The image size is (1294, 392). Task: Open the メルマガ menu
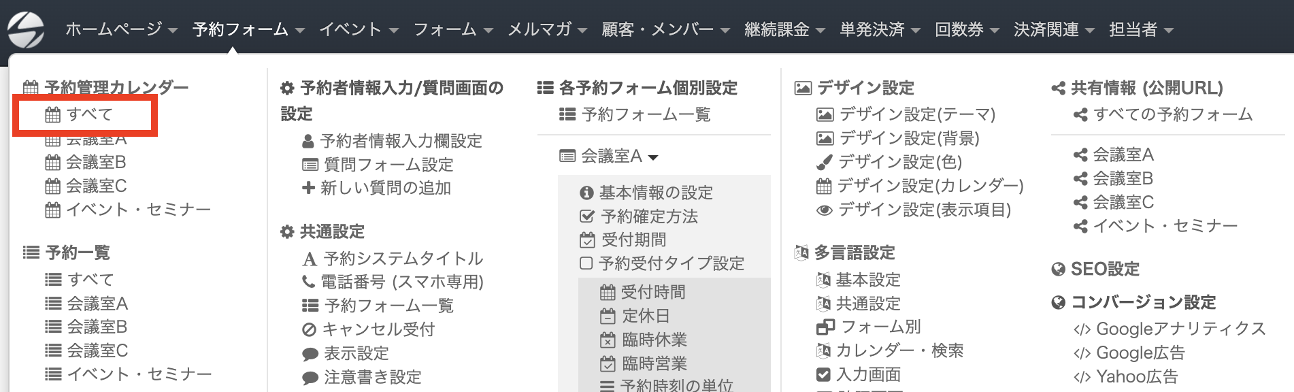coord(547,29)
